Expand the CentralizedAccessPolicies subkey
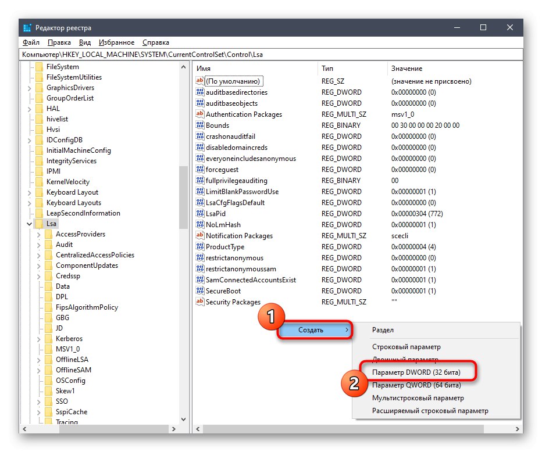The image size is (542, 452). (x=39, y=256)
